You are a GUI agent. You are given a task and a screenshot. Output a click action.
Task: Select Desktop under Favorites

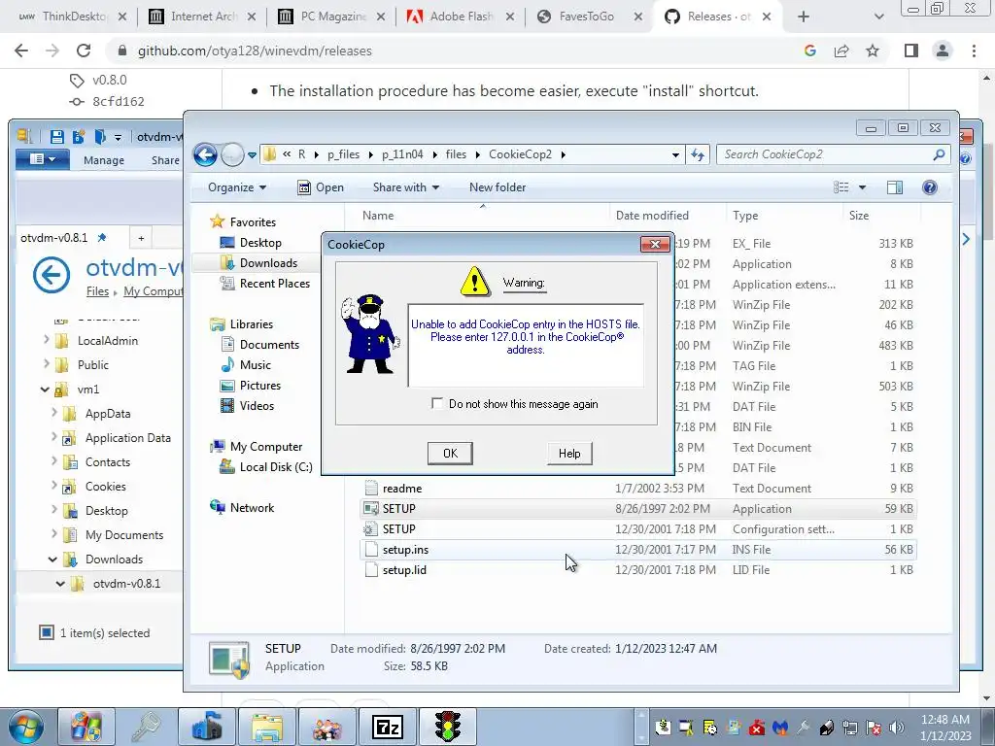tap(260, 242)
